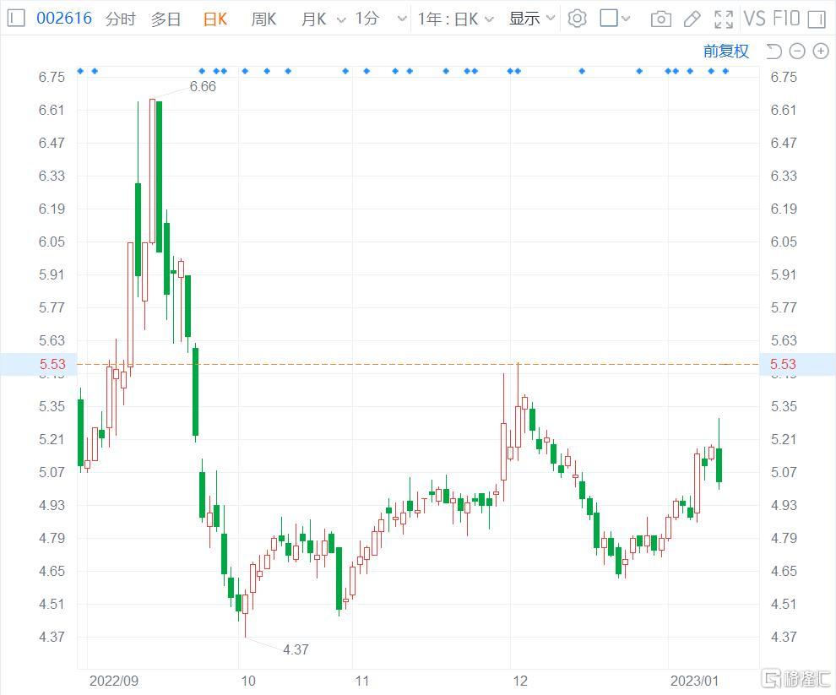The width and height of the screenshot is (836, 695).
Task: Click the dashed orange 5.53 price line
Action: (x=418, y=364)
